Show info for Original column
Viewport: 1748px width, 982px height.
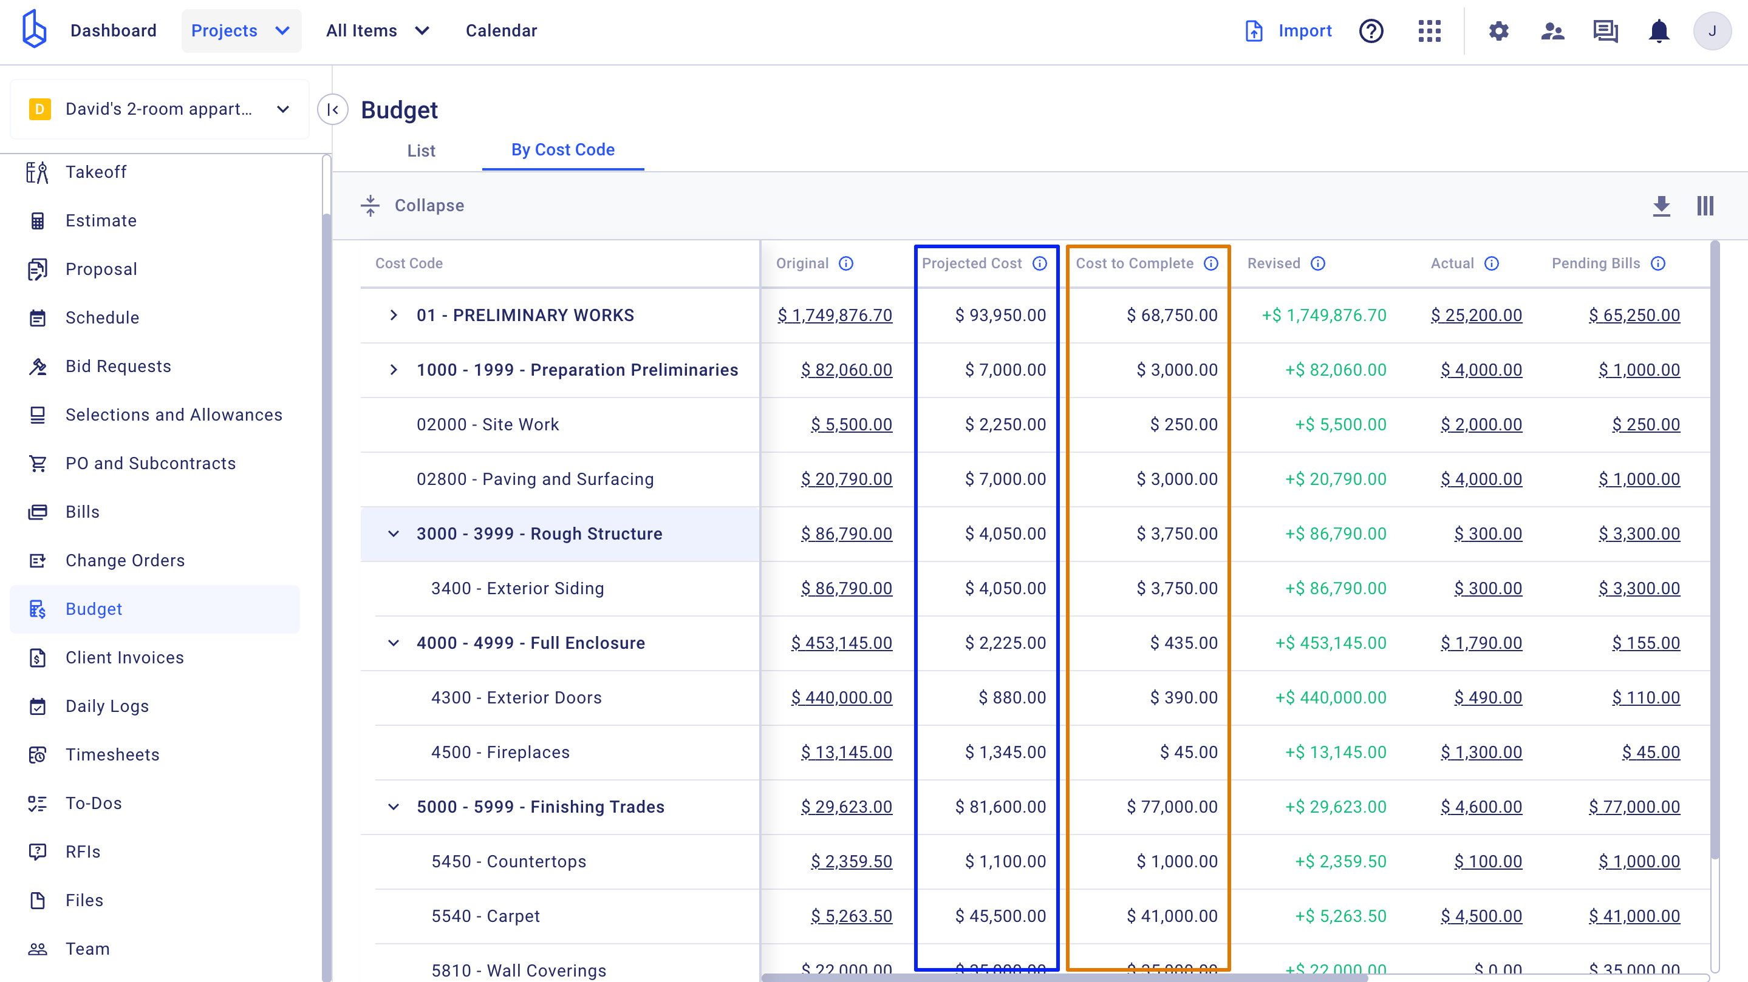[845, 263]
